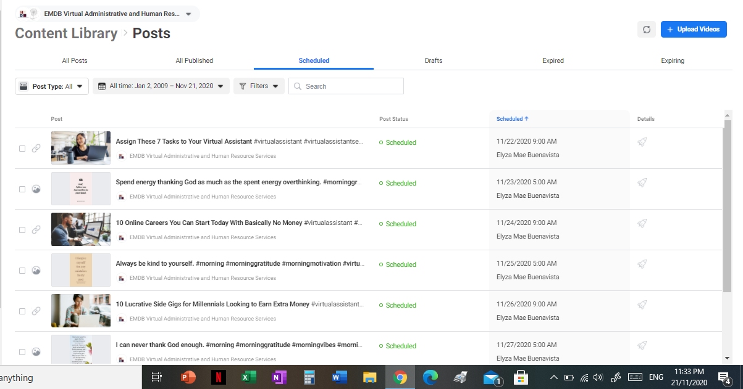The height and width of the screenshot is (389, 743).
Task: Click the boost rocket icon for Assign These 7 Tasks post
Action: tap(642, 142)
